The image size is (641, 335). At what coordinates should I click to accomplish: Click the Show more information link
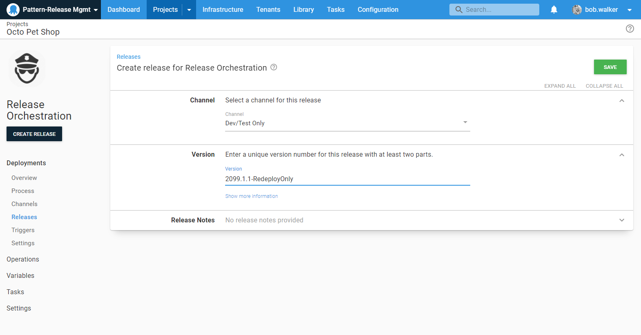(251, 196)
